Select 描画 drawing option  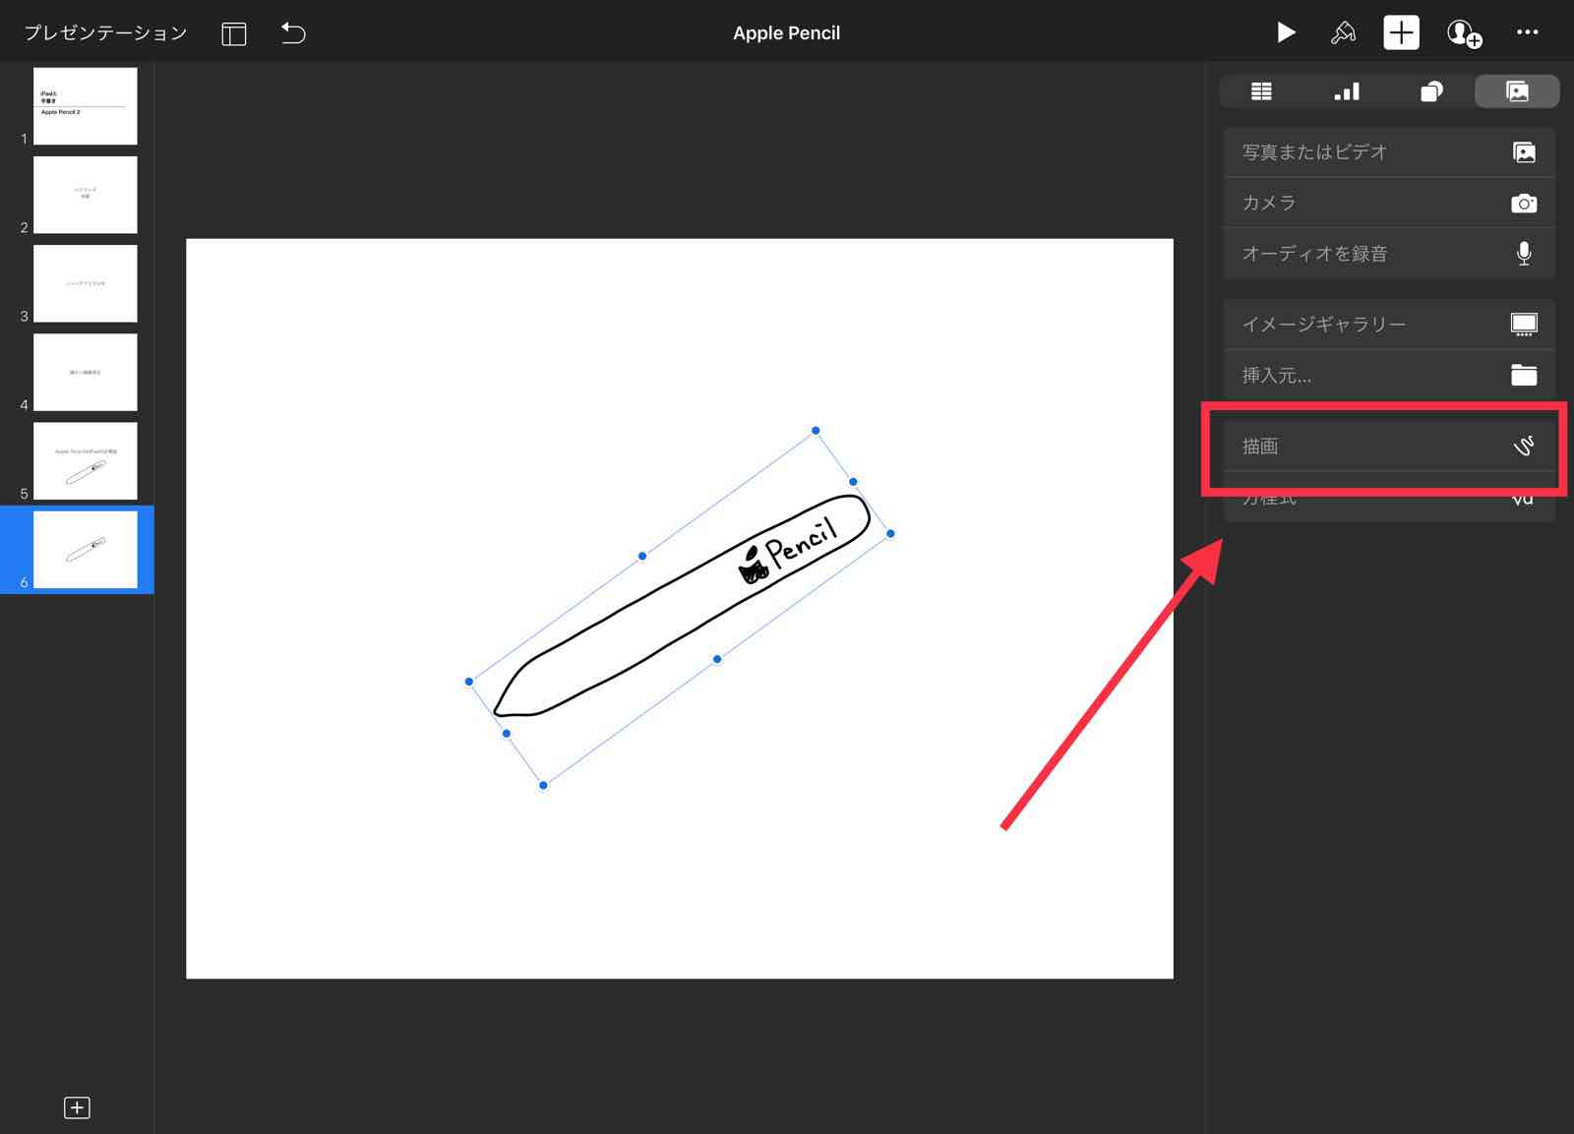point(1389,447)
